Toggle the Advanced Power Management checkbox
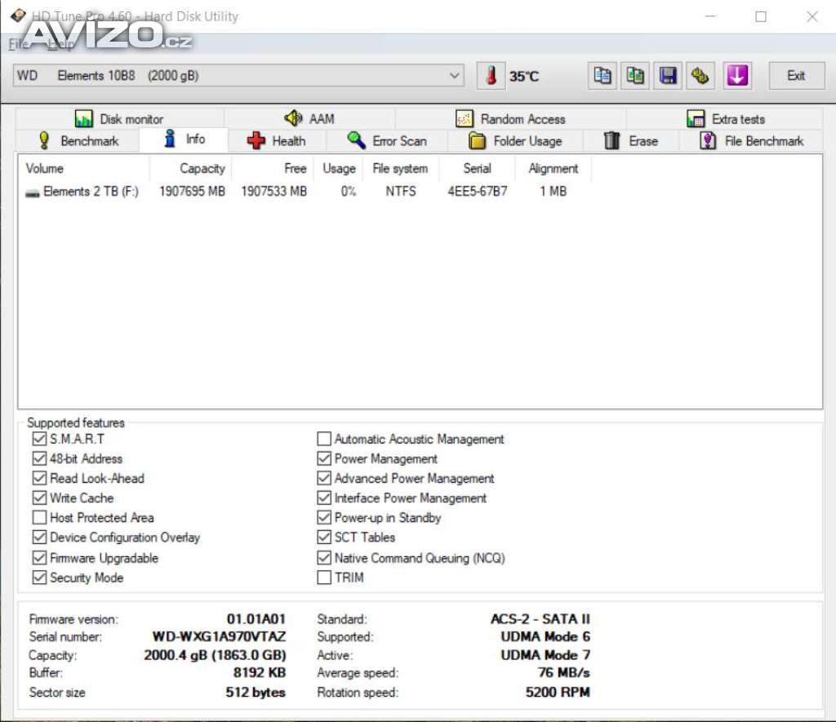The image size is (836, 722). coord(324,479)
